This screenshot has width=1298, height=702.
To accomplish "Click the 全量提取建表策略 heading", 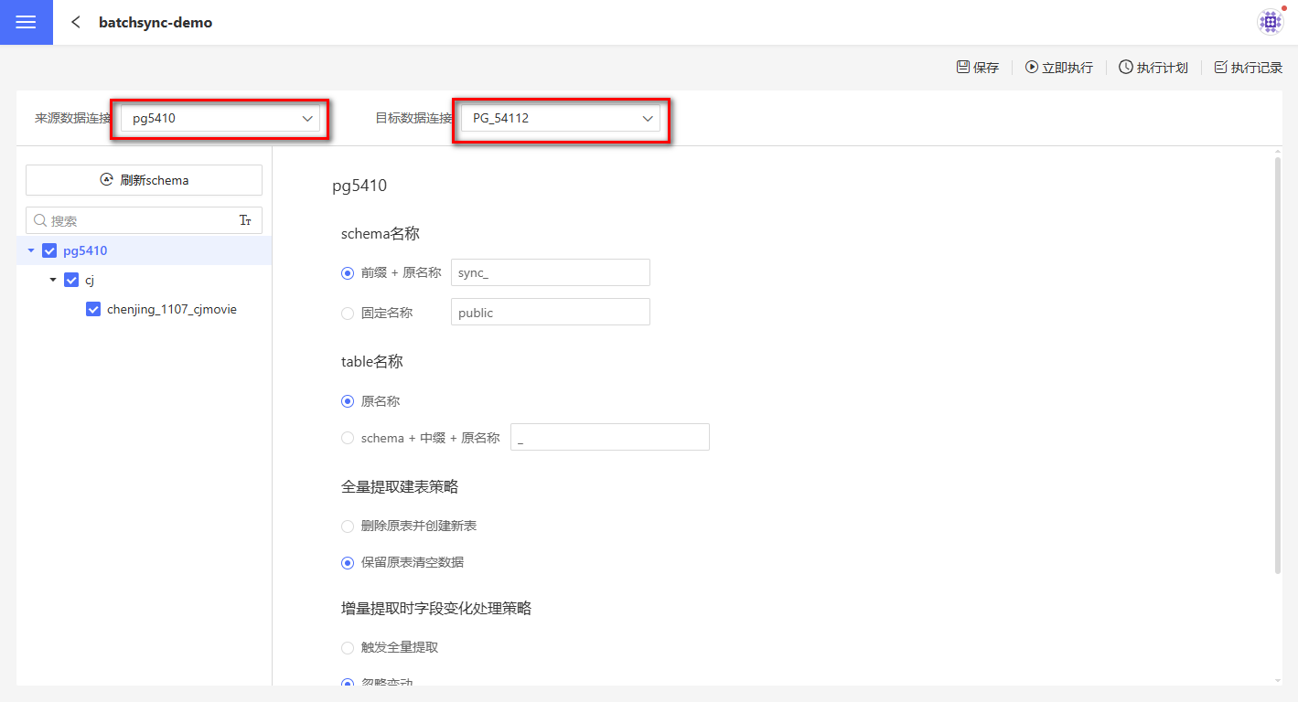I will pyautogui.click(x=400, y=486).
